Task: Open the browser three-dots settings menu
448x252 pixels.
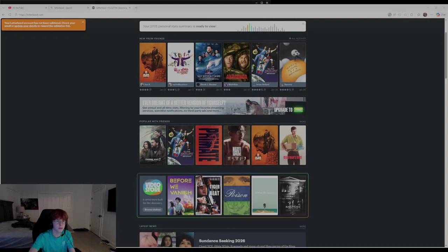Action: pyautogui.click(x=431, y=15)
